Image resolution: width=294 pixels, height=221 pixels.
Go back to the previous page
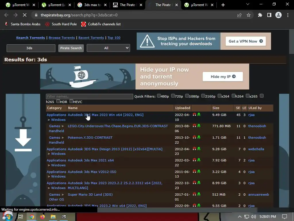pos(6,15)
